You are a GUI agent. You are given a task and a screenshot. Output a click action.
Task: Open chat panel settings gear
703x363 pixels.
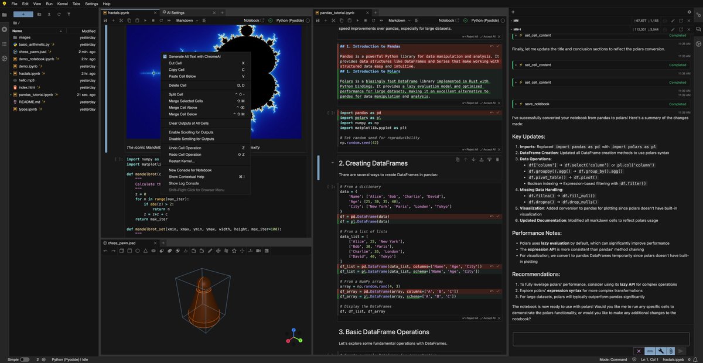[689, 12]
